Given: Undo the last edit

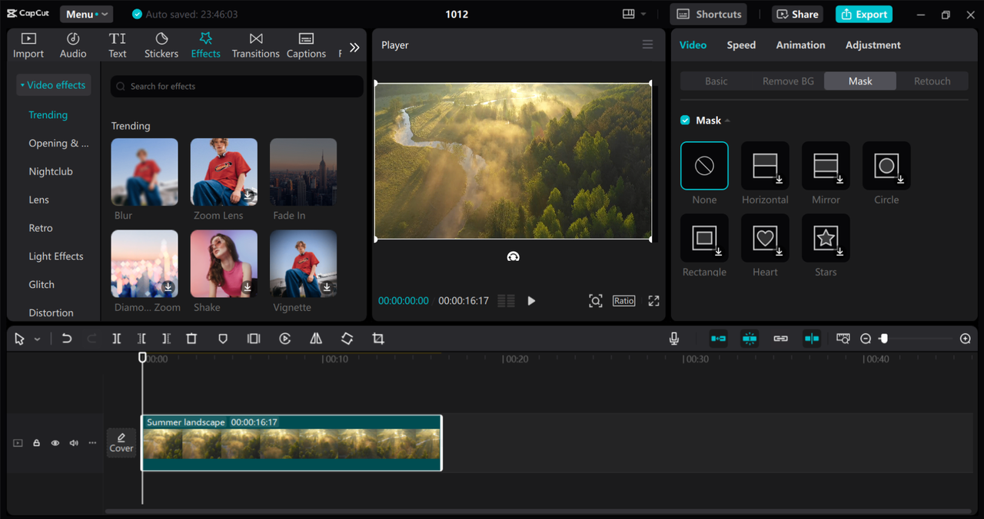Looking at the screenshot, I should [x=67, y=339].
